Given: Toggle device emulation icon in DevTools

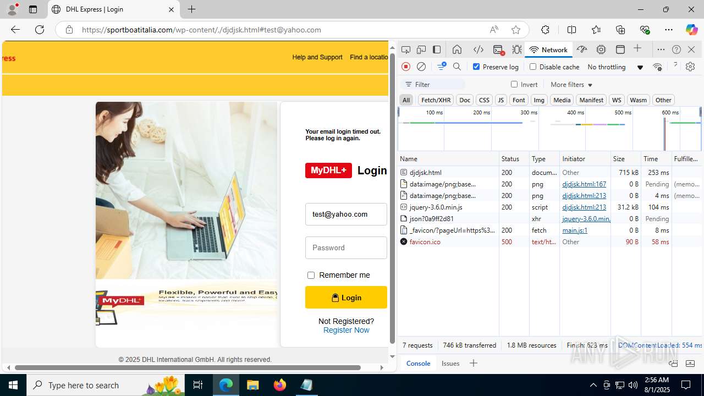Looking at the screenshot, I should [421, 50].
